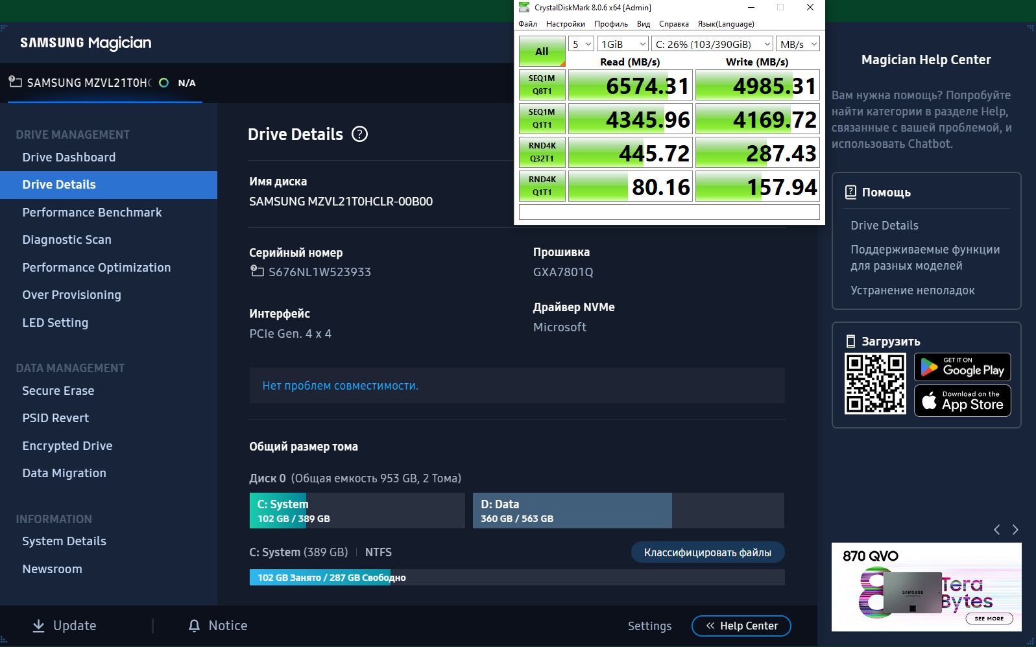Open the App Store download badge
The image size is (1036, 647).
click(962, 401)
